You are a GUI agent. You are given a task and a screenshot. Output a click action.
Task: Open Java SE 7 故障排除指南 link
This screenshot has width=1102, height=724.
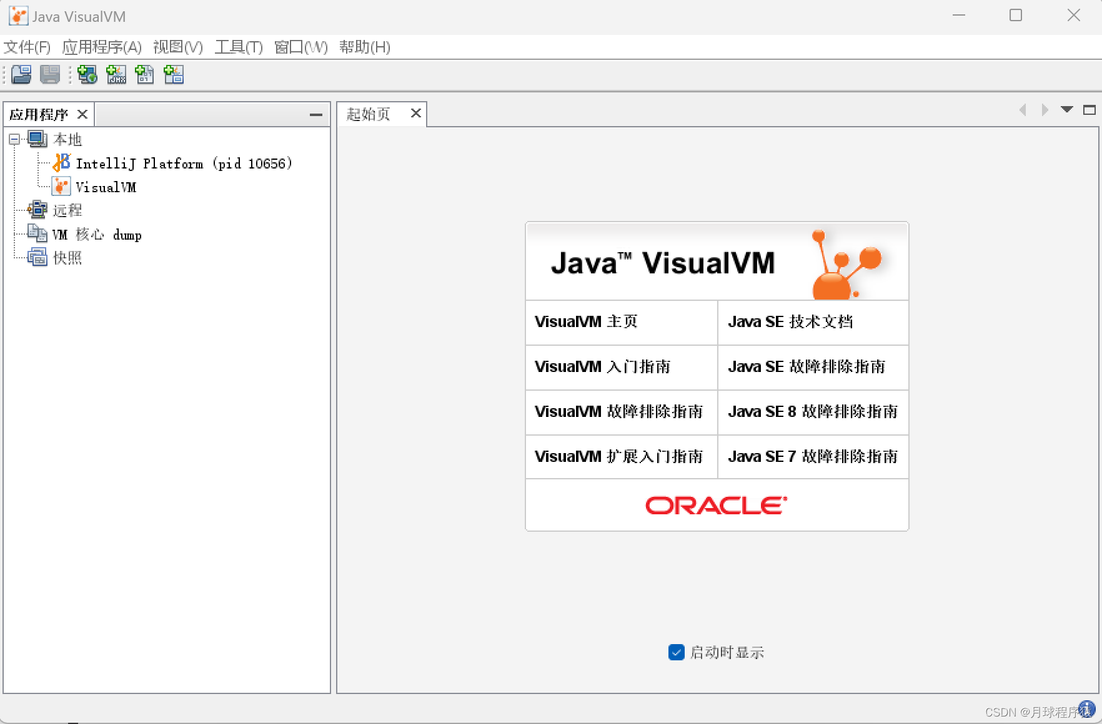[x=813, y=456]
